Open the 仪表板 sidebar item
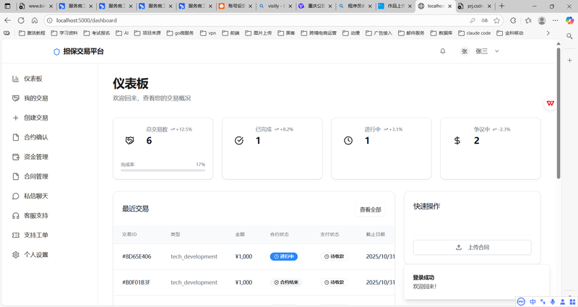578x307 pixels. 33,79
